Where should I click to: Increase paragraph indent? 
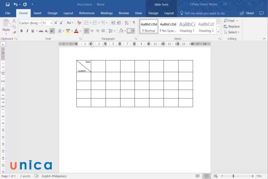(119, 23)
